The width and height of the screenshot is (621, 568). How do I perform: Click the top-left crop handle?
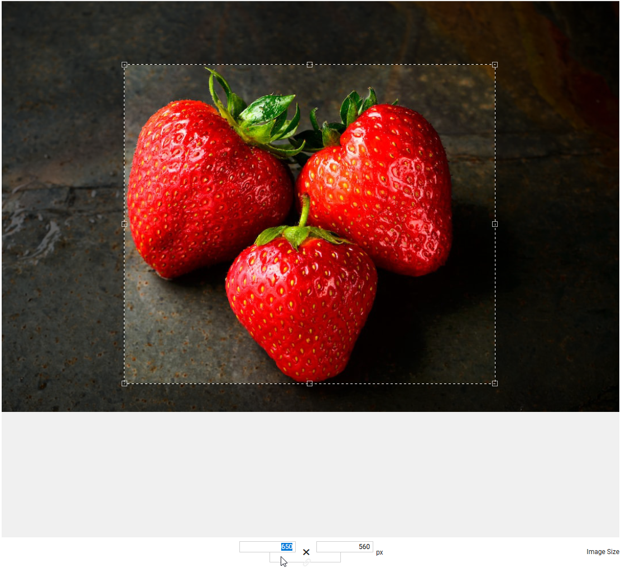coord(124,65)
